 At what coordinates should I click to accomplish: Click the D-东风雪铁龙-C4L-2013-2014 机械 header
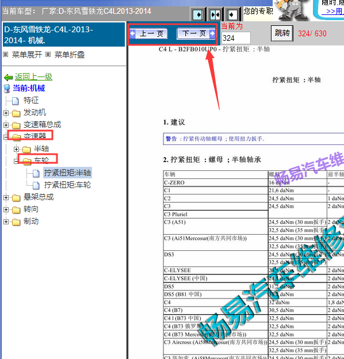(63, 35)
